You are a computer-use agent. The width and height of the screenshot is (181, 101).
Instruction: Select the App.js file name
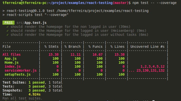point(10,58)
